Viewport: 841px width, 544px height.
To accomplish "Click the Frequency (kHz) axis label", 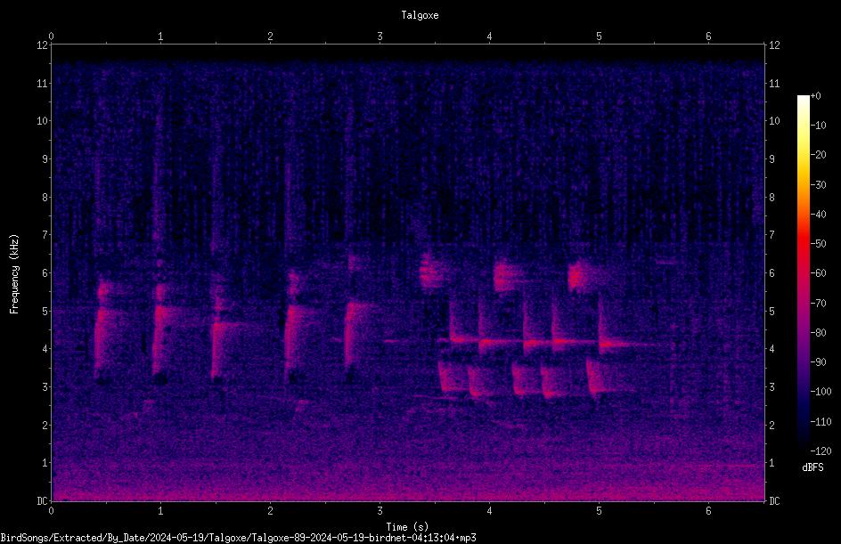I will coord(14,274).
